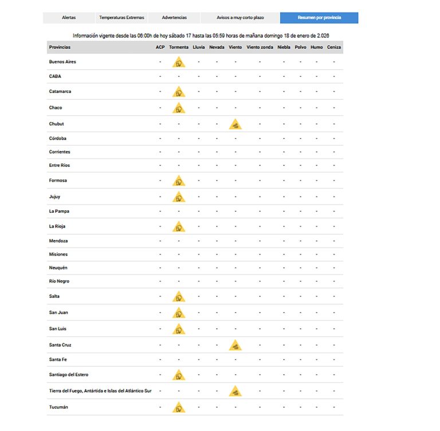Screen dimensions: 440x431
Task: Click the Jujuy storm alert icon
Action: [x=179, y=197]
